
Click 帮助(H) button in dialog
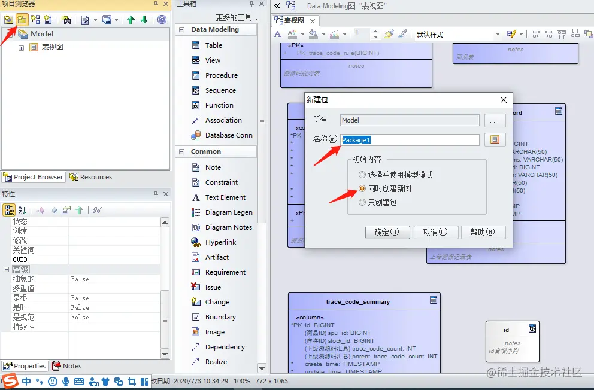[x=483, y=232]
